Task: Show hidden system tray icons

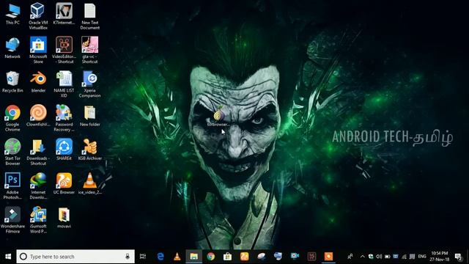Action: [362, 257]
